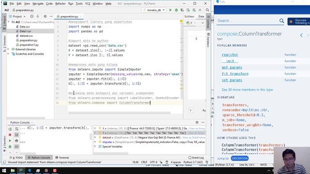
Task: Open the fit_transform member link in Kite
Action: (x=235, y=74)
